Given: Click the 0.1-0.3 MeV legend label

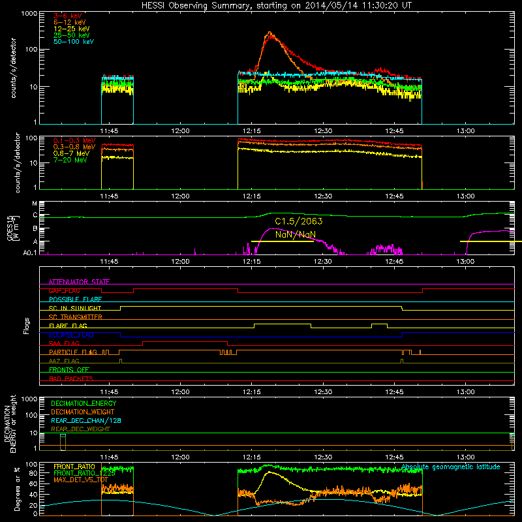Looking at the screenshot, I should tap(74, 140).
